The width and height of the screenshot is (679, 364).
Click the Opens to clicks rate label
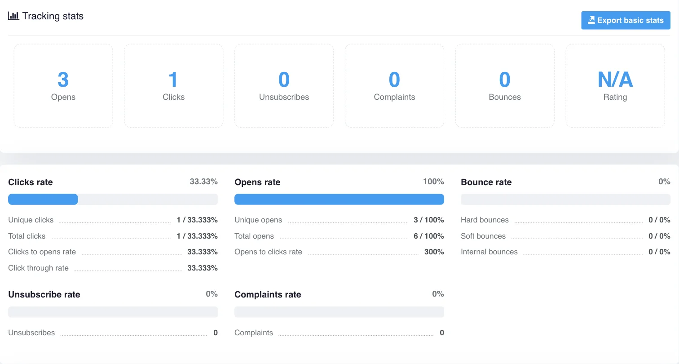tap(269, 252)
